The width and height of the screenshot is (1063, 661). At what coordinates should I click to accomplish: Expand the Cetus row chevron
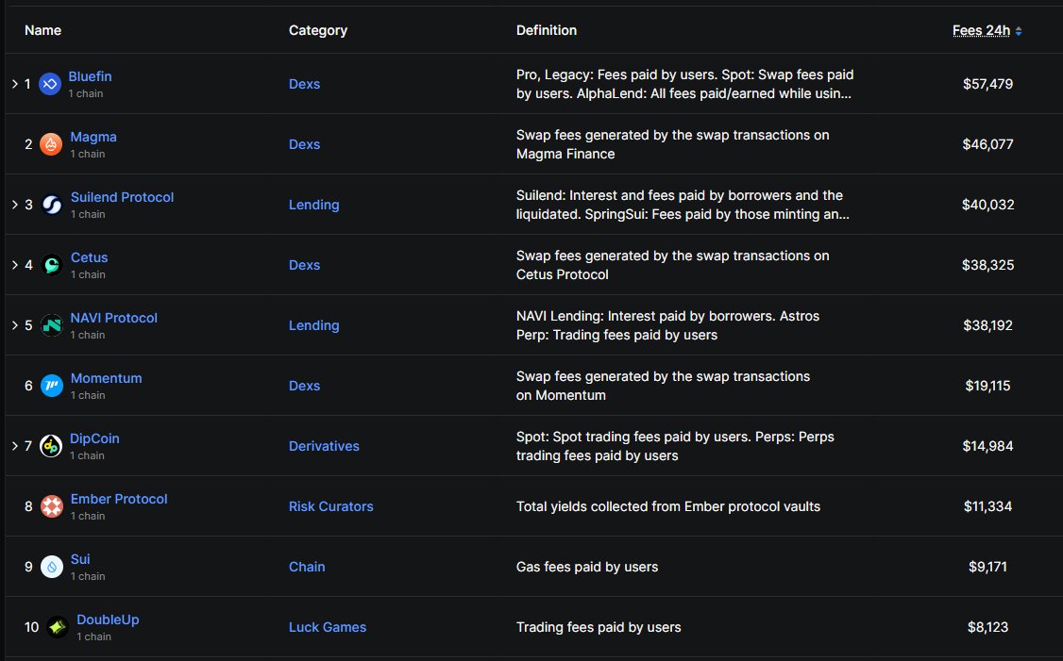click(15, 265)
